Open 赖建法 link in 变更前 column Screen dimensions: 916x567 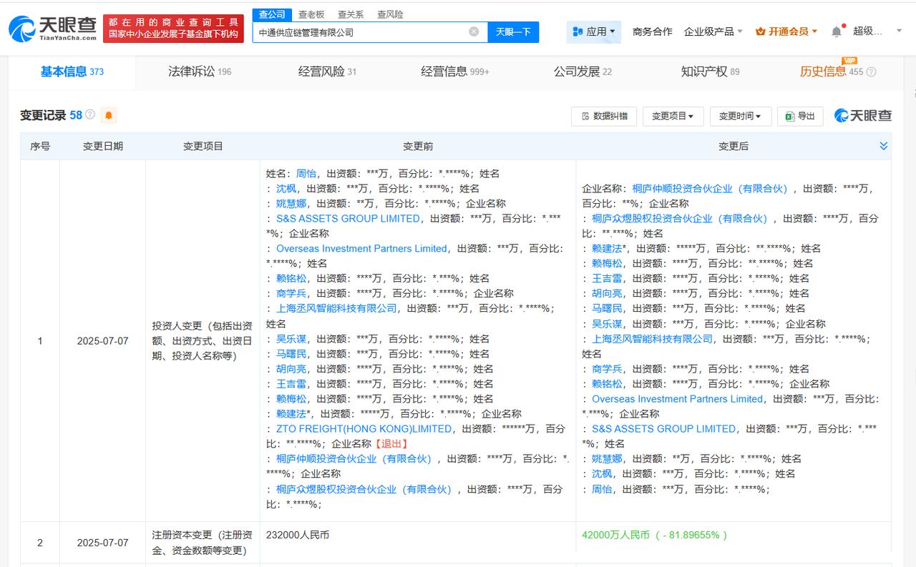[291, 414]
